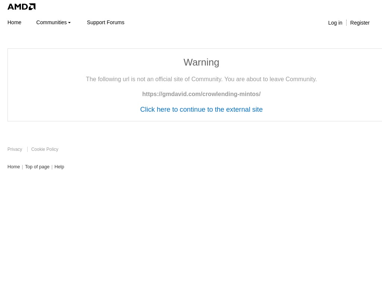Viewport: 382px width, 286px height.
Task: Open the Log in page
Action: [335, 23]
